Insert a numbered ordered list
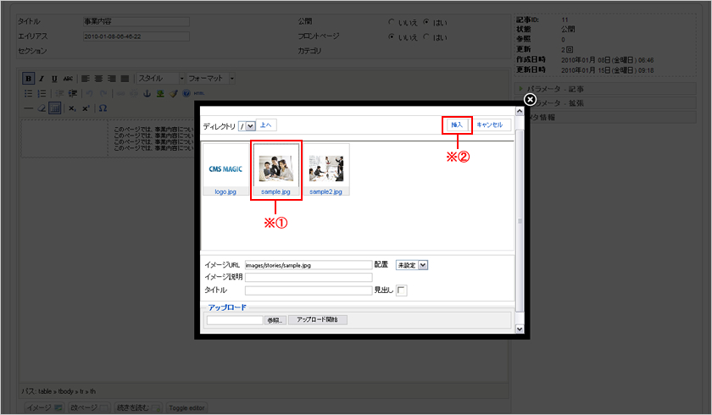 [42, 93]
